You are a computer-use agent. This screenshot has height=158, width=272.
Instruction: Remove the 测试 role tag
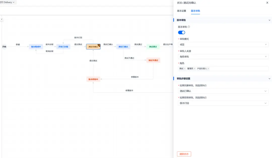click(x=185, y=68)
